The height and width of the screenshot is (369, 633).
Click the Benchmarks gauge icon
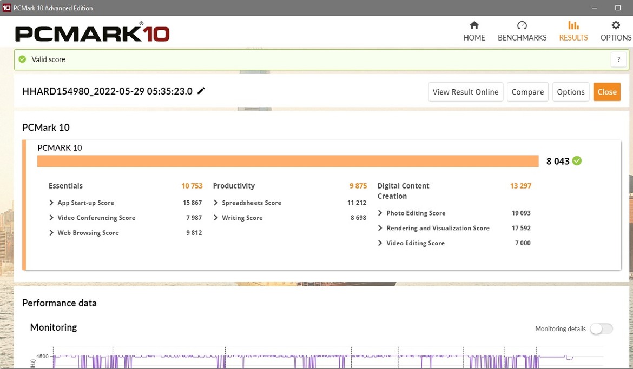point(522,25)
